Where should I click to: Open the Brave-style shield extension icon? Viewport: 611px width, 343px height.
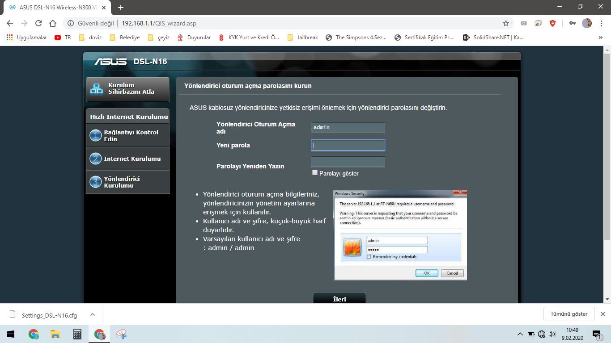pyautogui.click(x=553, y=23)
